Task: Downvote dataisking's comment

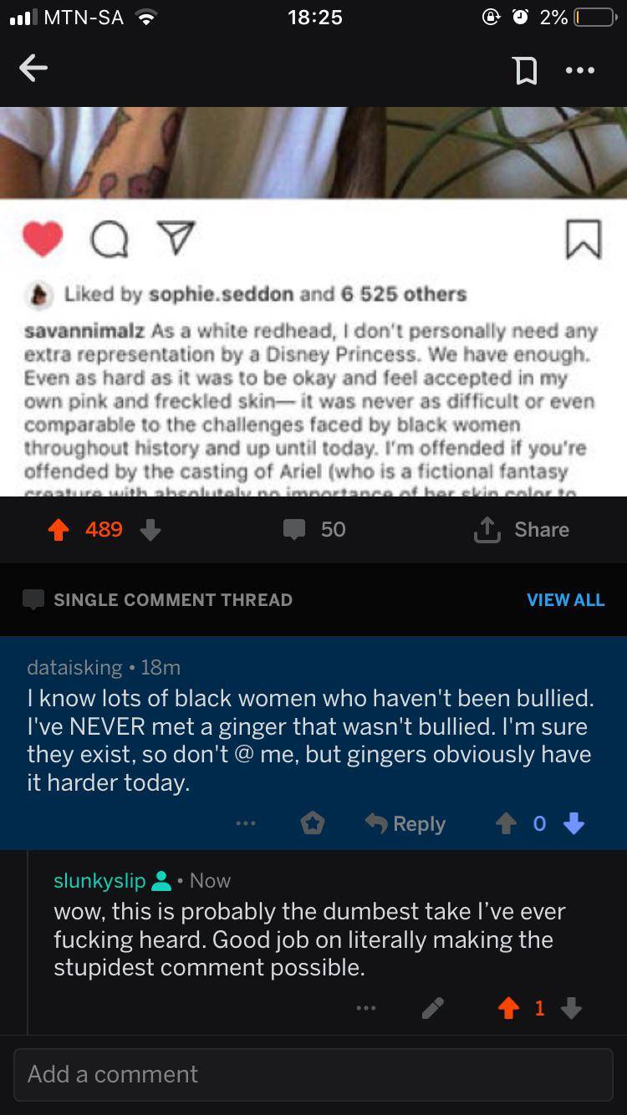Action: pos(574,822)
